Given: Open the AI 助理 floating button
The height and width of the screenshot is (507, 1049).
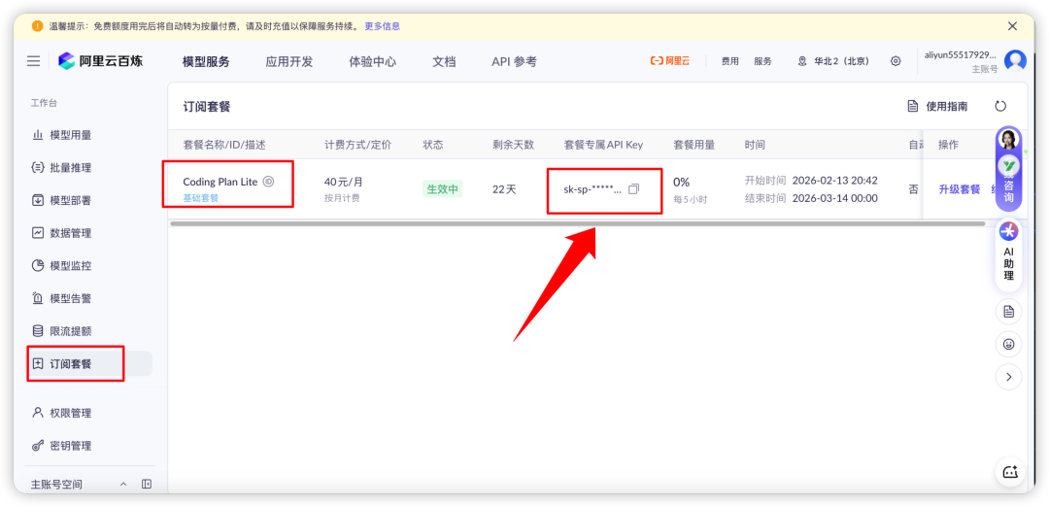Looking at the screenshot, I should [1008, 254].
